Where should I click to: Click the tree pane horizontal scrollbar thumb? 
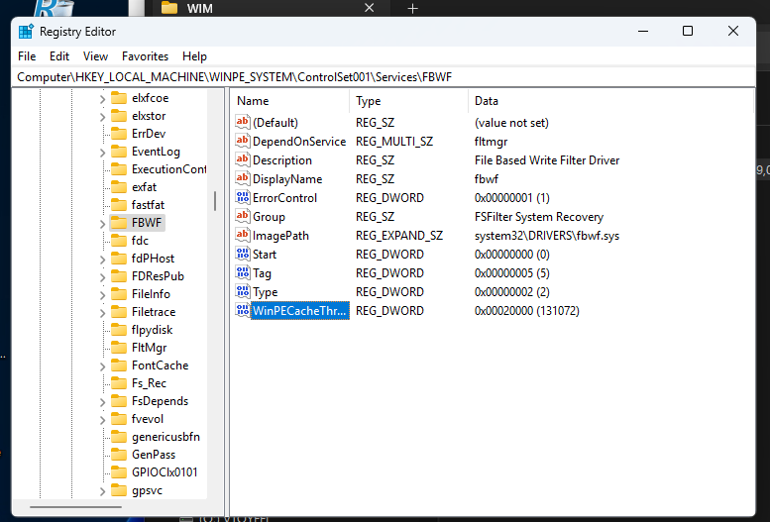pyautogui.click(x=75, y=506)
